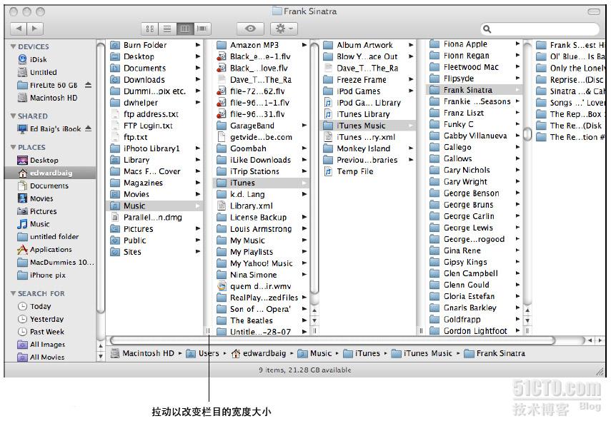Click the Back navigation arrow
The width and height of the screenshot is (611, 426).
point(19,29)
